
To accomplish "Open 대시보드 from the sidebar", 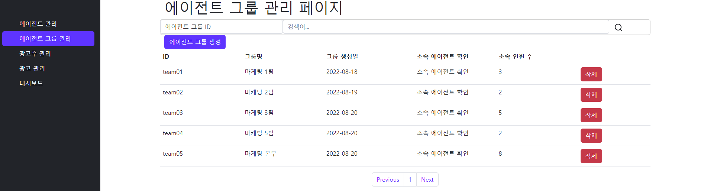I will click(31, 83).
